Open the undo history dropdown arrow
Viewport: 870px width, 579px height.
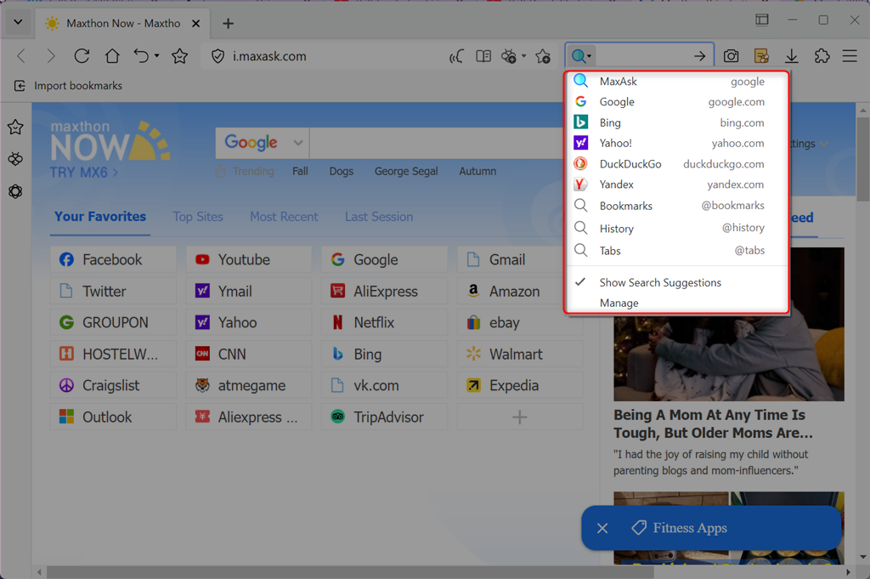coord(157,55)
